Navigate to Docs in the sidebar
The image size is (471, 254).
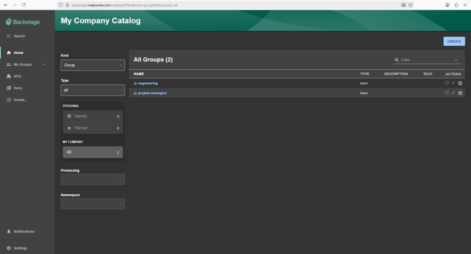17,88
